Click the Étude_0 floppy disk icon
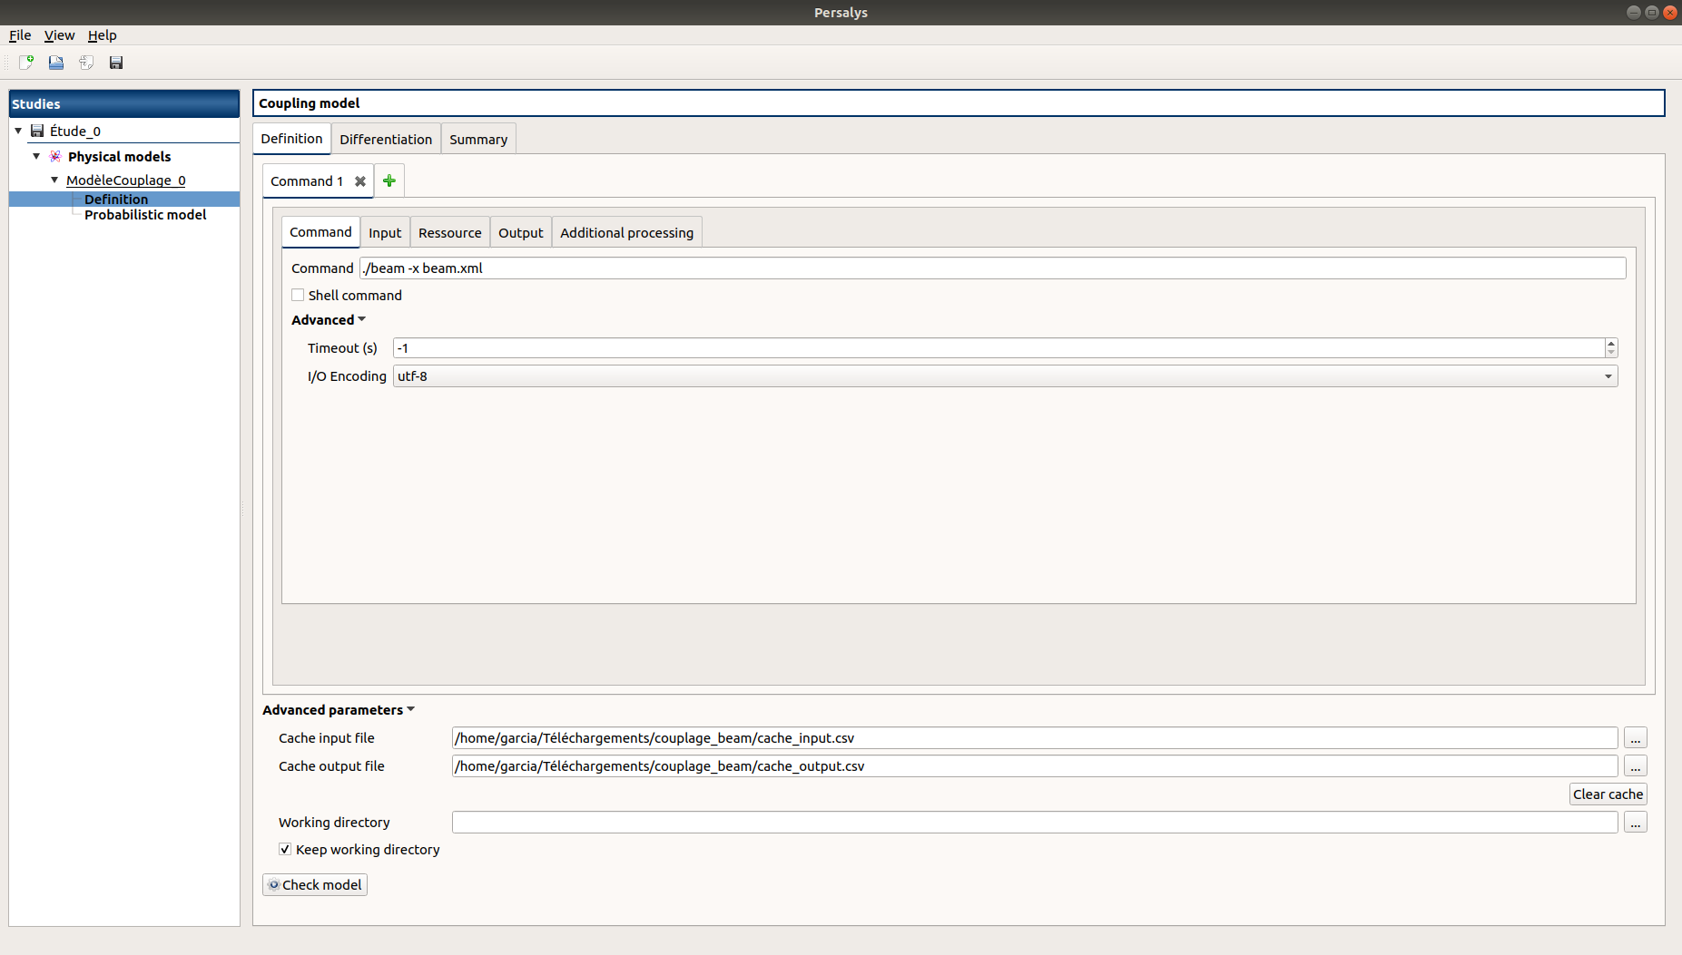This screenshot has width=1682, height=955. [x=37, y=132]
